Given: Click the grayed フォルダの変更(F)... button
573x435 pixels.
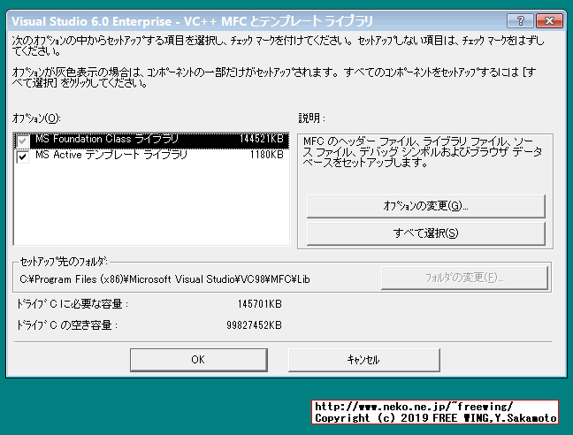Looking at the screenshot, I should point(464,278).
